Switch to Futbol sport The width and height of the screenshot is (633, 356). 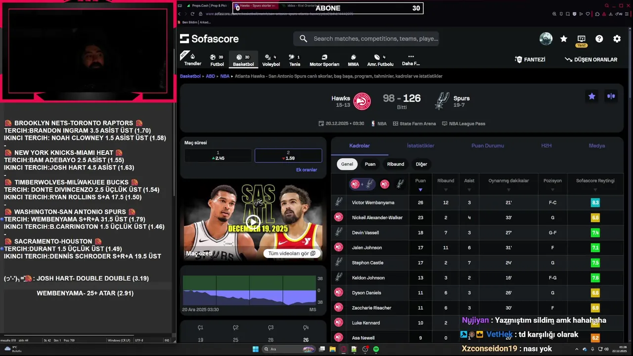click(x=217, y=60)
